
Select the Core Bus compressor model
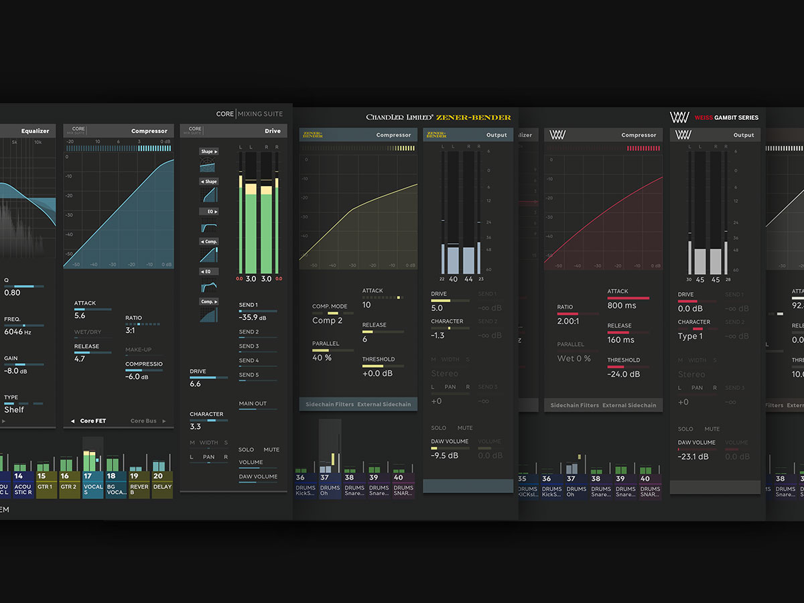(x=143, y=421)
